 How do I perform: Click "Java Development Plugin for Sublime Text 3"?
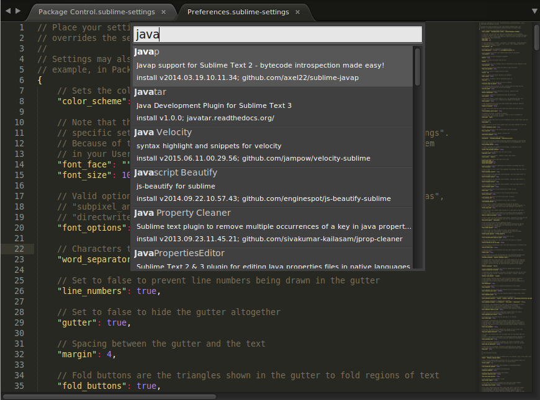(x=214, y=105)
